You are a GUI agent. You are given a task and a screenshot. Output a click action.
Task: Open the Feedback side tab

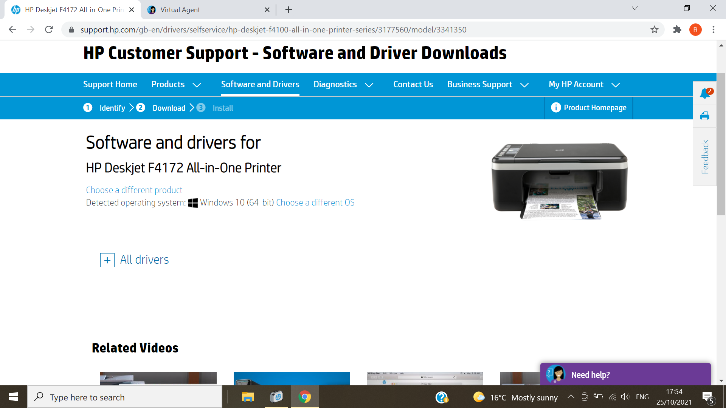coord(705,157)
